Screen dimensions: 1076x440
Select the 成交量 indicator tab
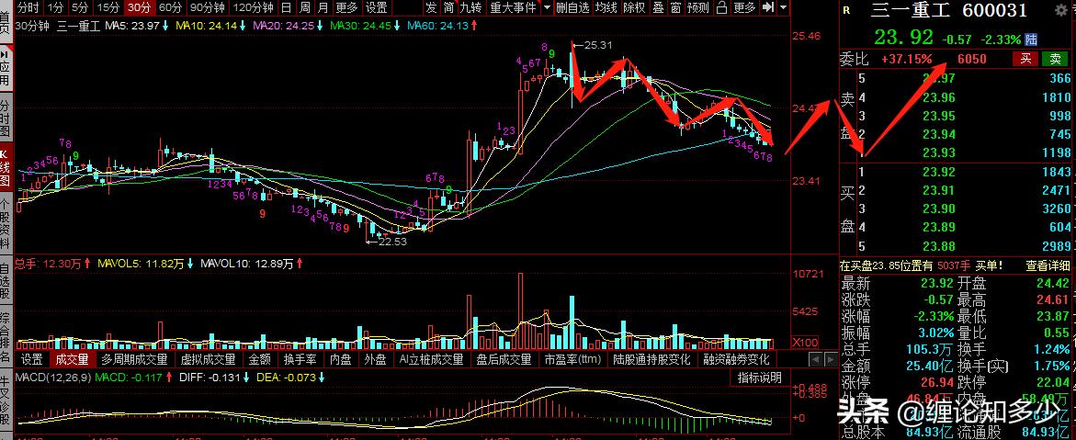point(72,359)
